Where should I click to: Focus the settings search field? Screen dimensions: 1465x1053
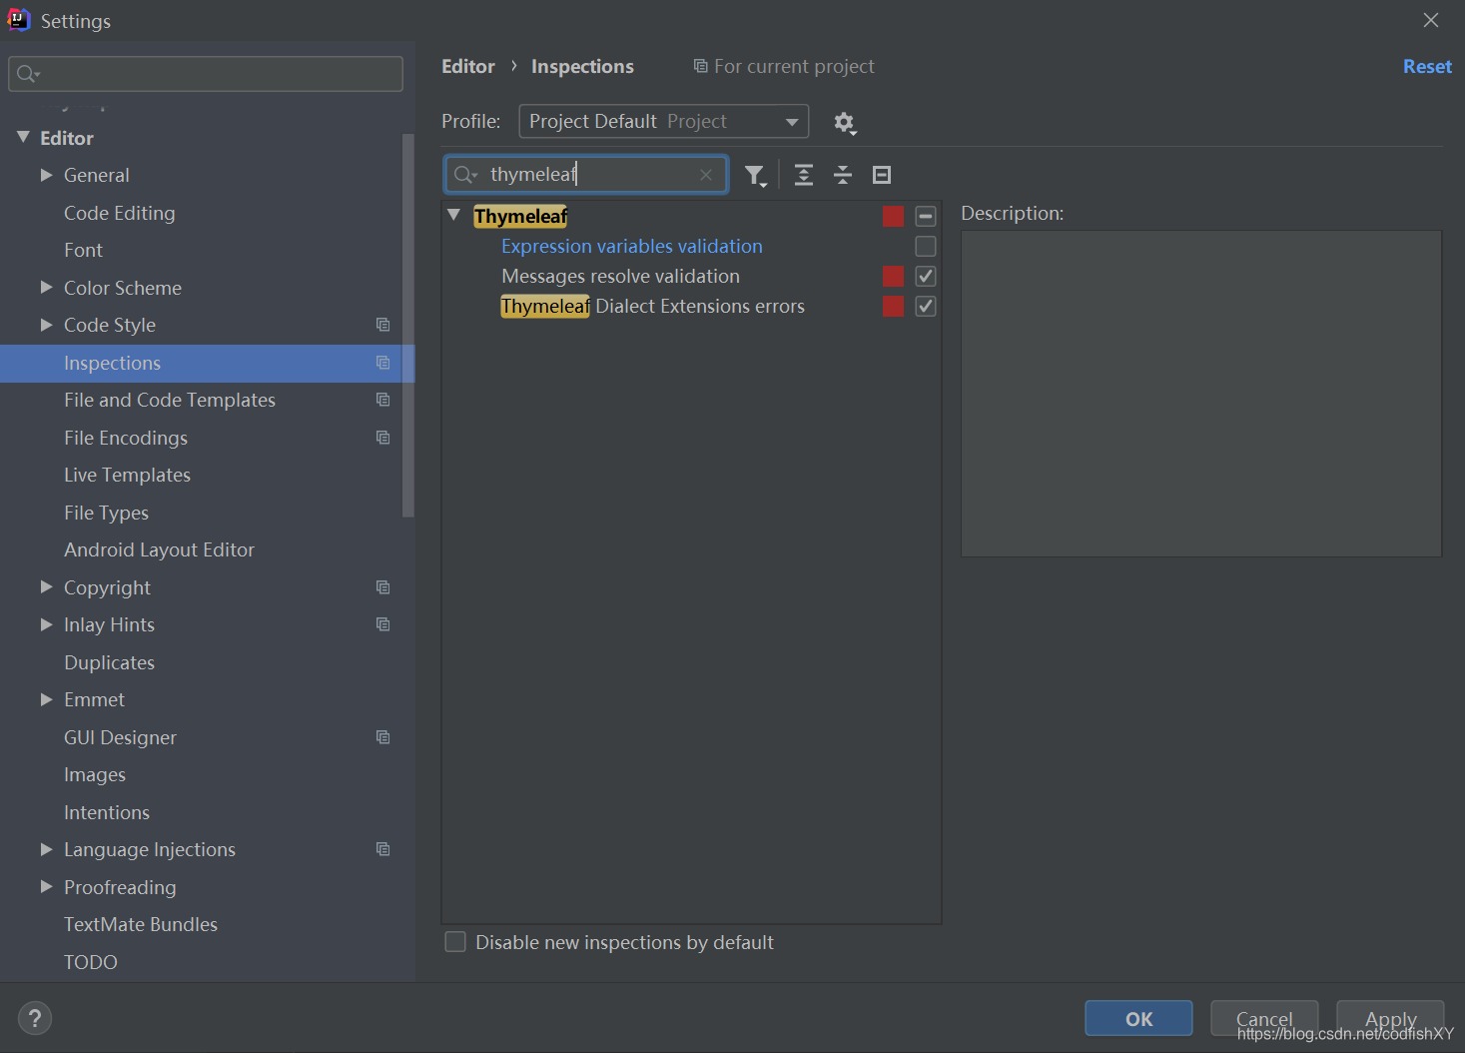click(x=206, y=74)
